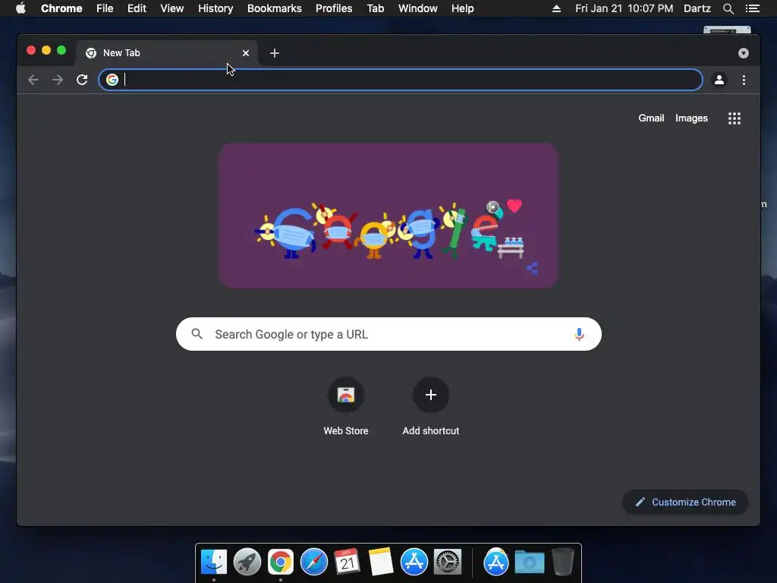Open Spotlight search in menu bar
The height and width of the screenshot is (583, 777).
[x=728, y=8]
